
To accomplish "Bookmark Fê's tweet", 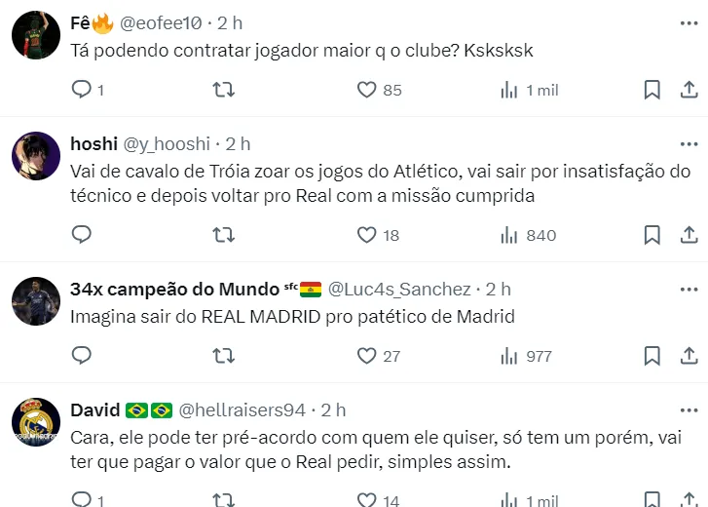I will coord(652,90).
